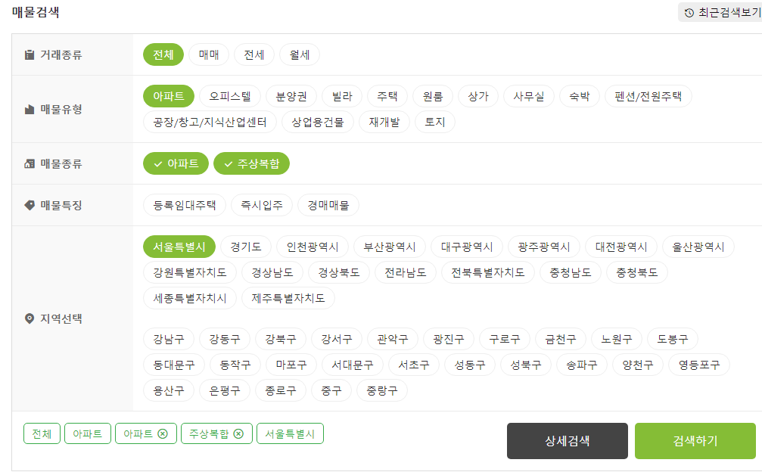Choose 송파구 district
This screenshot has width=762, height=472.
[x=582, y=365]
